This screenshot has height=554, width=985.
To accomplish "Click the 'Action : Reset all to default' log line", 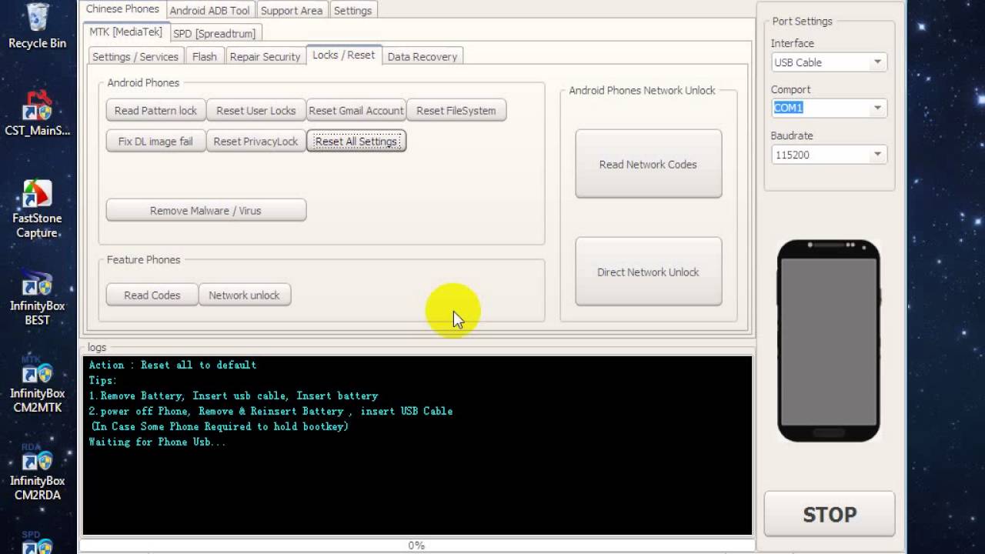I will [172, 365].
